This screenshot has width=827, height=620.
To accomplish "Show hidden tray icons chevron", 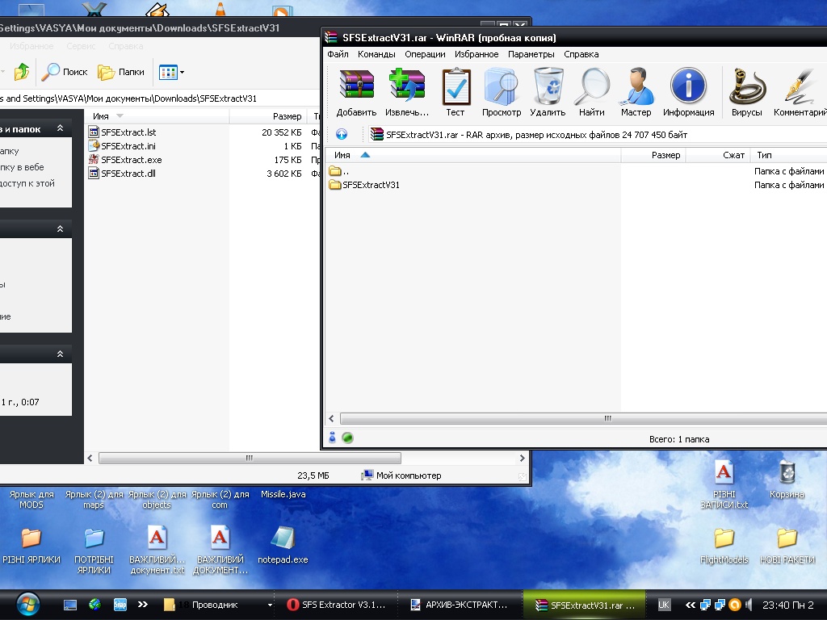I will tap(690, 605).
